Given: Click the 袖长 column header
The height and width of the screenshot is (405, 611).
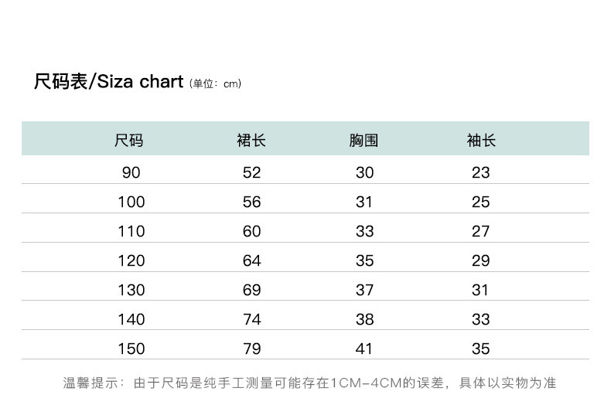Looking at the screenshot, I should click(481, 141).
